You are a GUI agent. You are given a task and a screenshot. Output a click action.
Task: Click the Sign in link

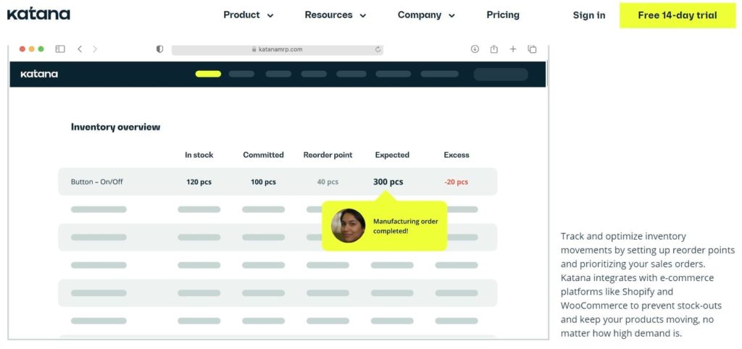588,15
